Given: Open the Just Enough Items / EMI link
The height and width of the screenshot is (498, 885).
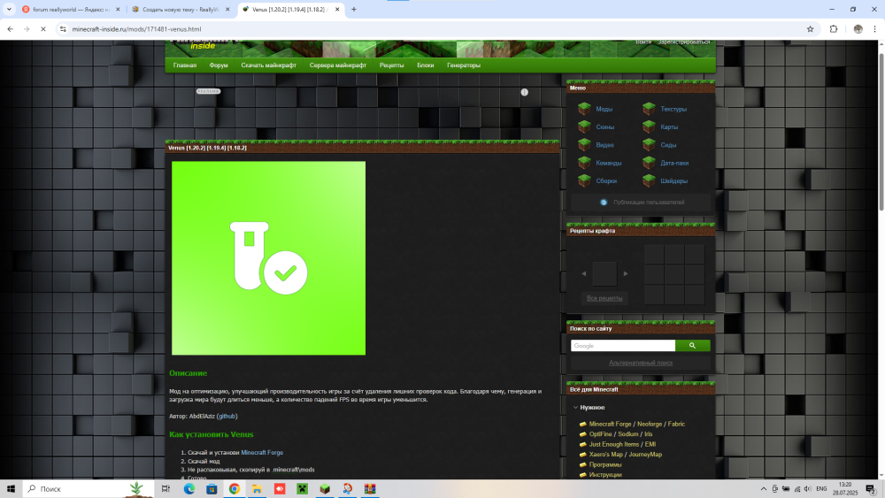Looking at the screenshot, I should (622, 444).
